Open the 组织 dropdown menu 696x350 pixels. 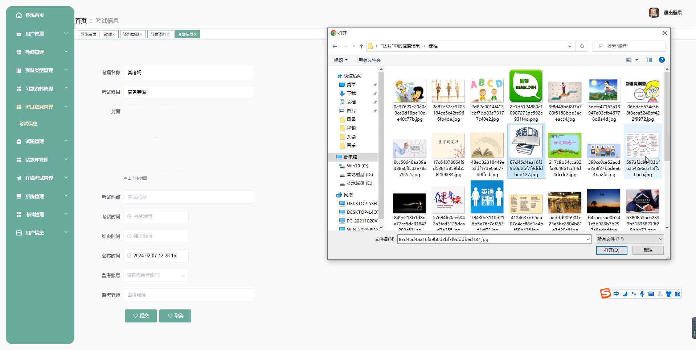coord(341,60)
